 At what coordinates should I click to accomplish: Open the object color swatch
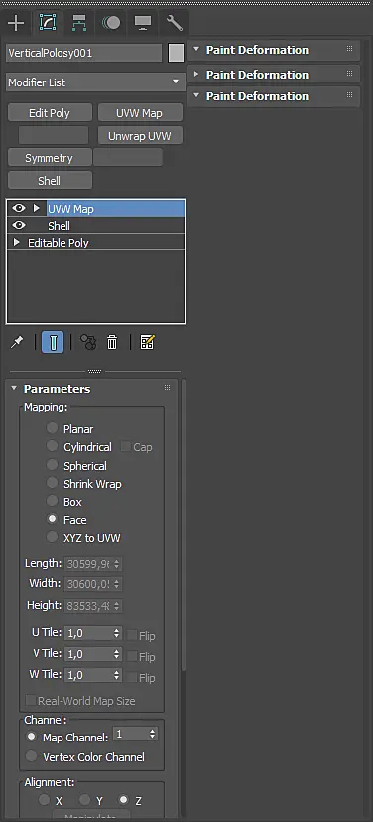tap(177, 53)
